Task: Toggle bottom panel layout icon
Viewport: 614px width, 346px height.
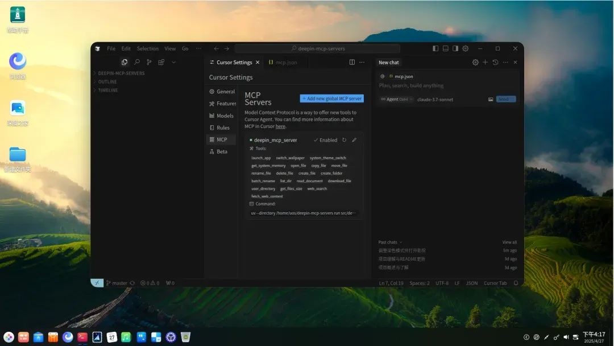Action: tap(445, 48)
